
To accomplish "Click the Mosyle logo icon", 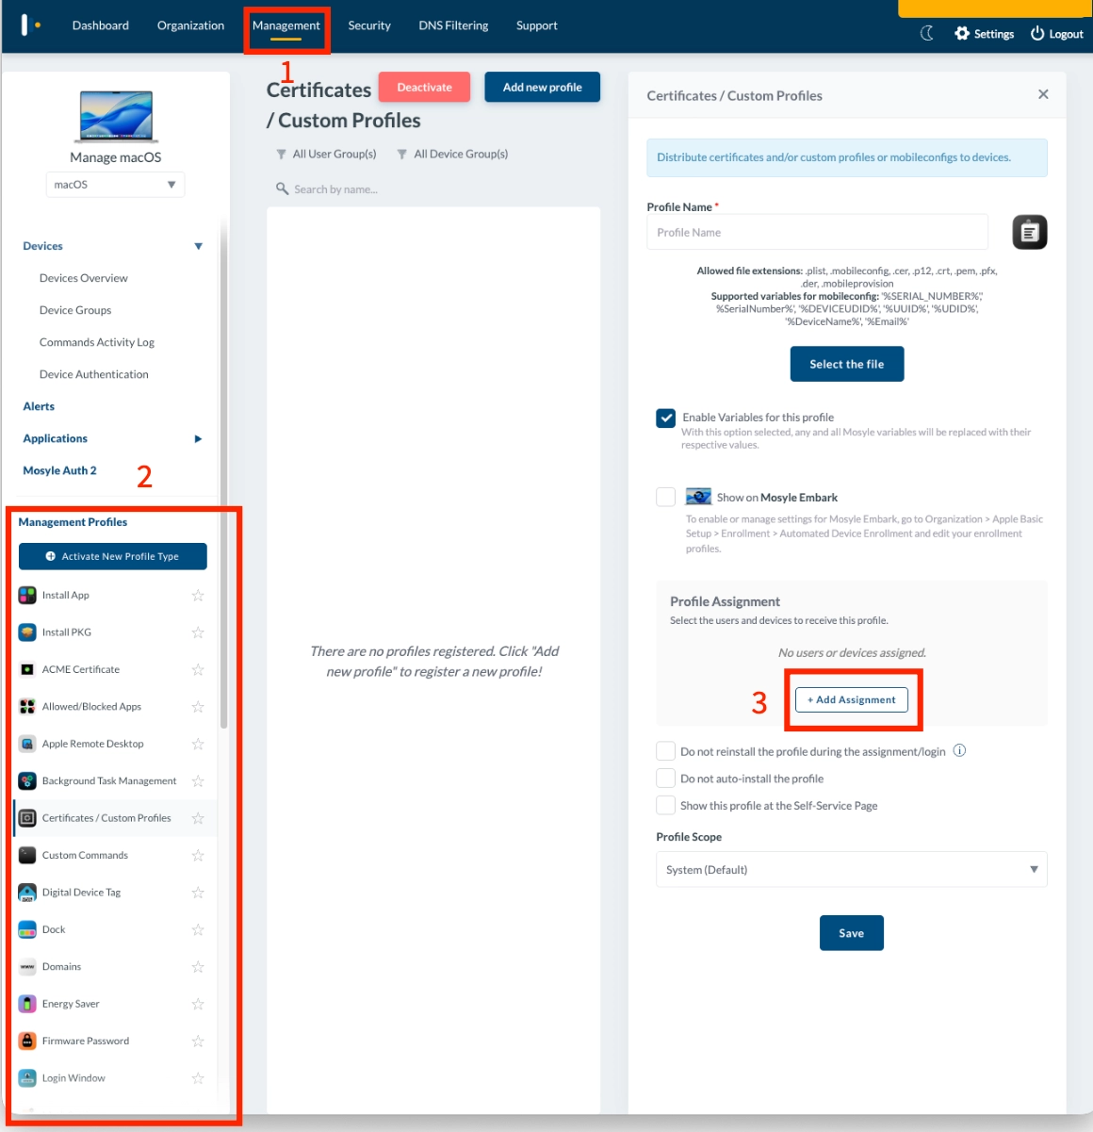I will tap(30, 25).
